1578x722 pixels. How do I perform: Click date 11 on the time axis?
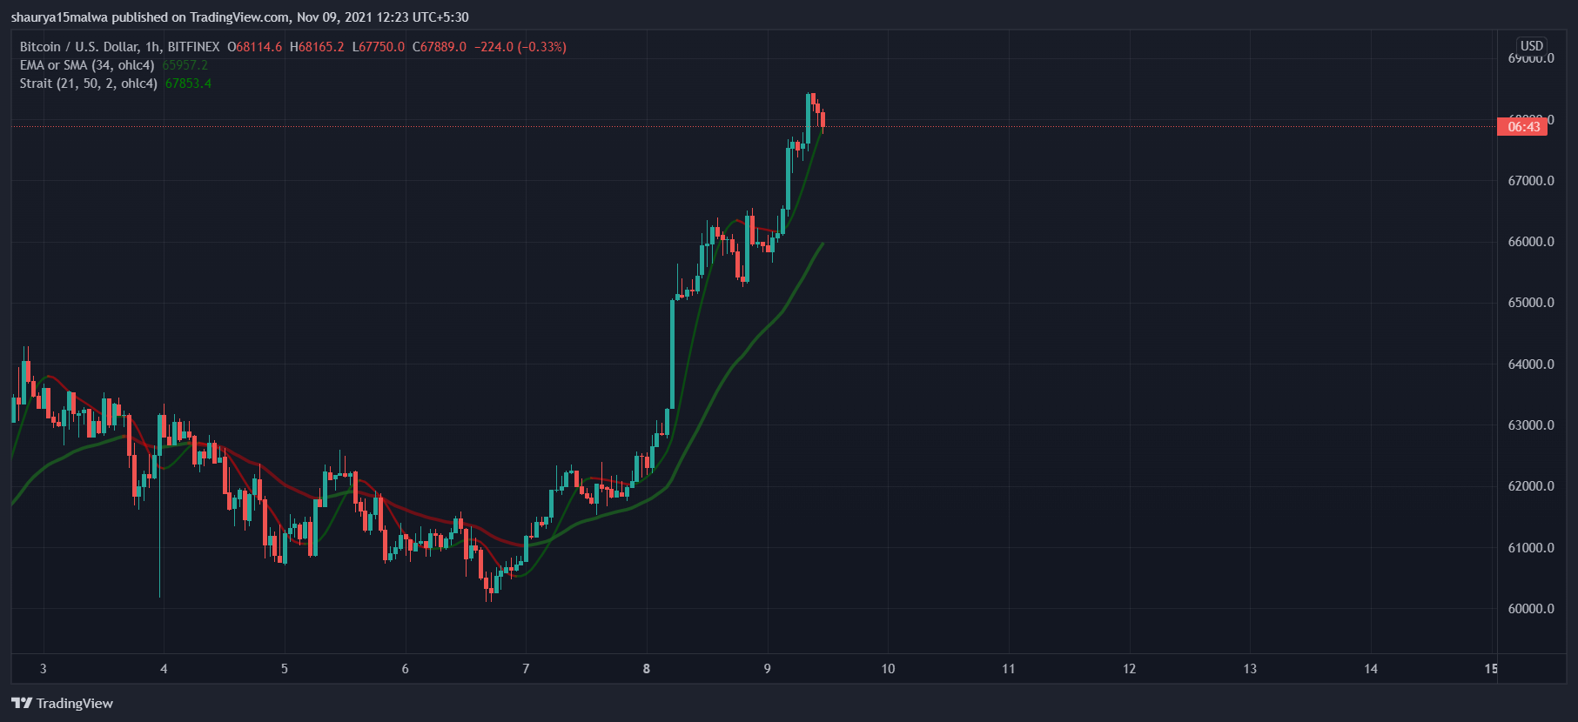(1009, 669)
